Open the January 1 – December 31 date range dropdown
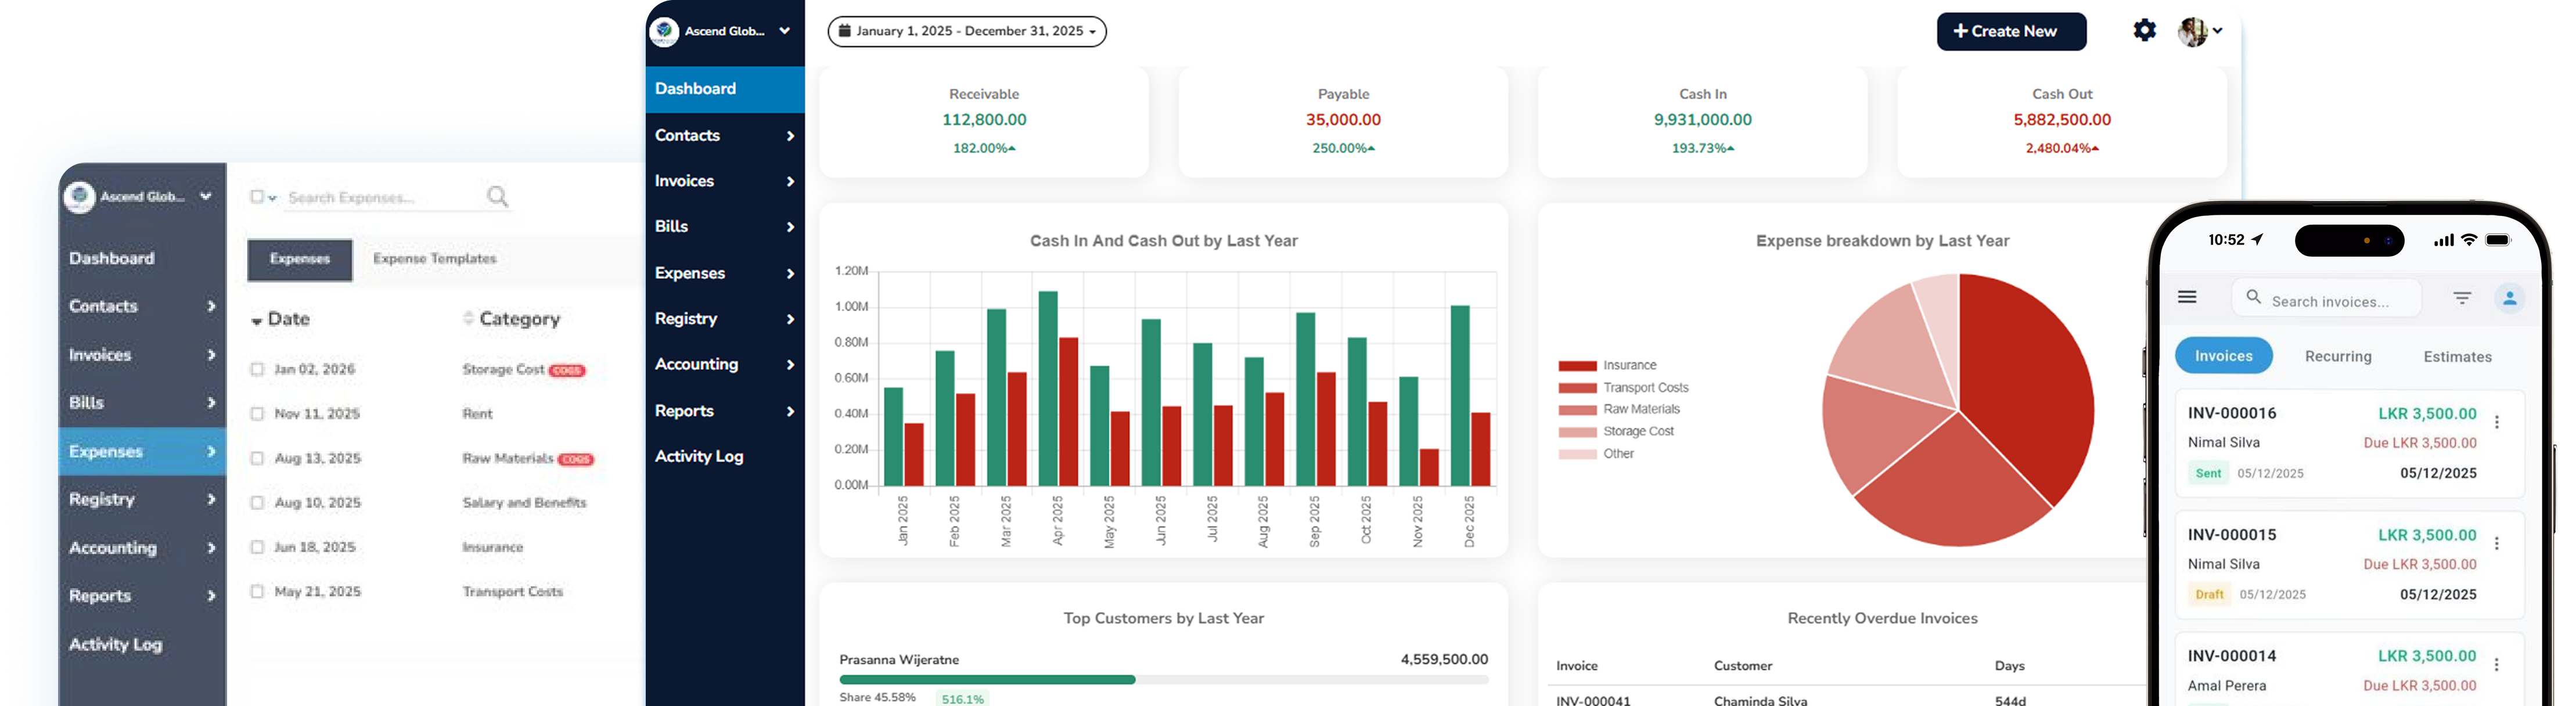Screen dimensions: 2576x706 click(x=967, y=31)
